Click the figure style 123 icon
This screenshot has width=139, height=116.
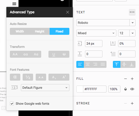15,88
